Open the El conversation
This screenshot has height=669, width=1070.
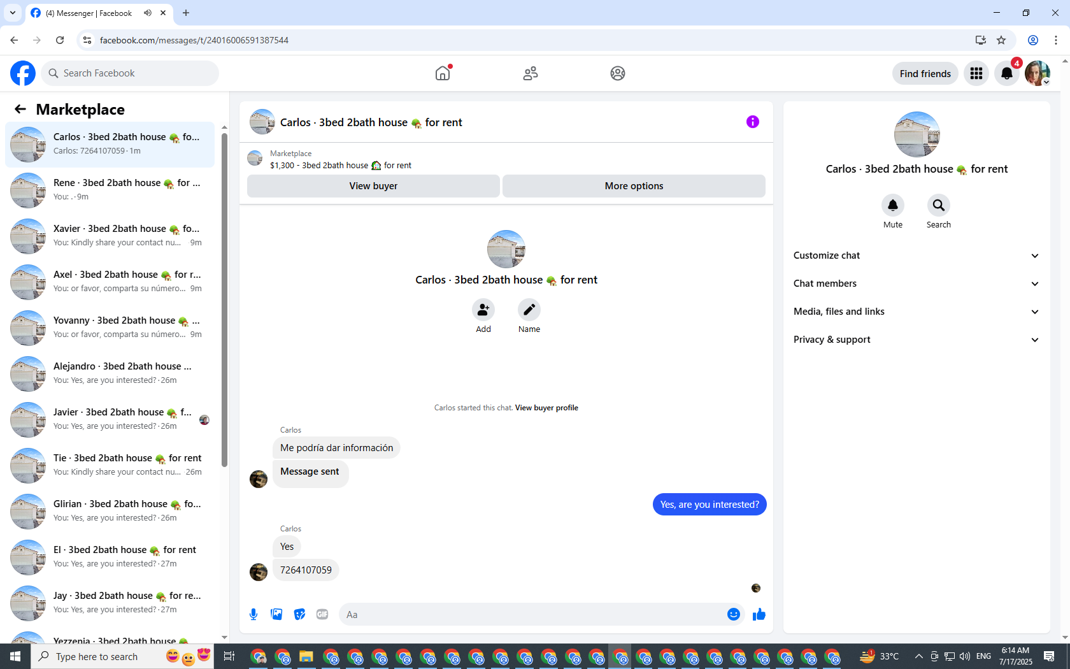[x=110, y=557]
